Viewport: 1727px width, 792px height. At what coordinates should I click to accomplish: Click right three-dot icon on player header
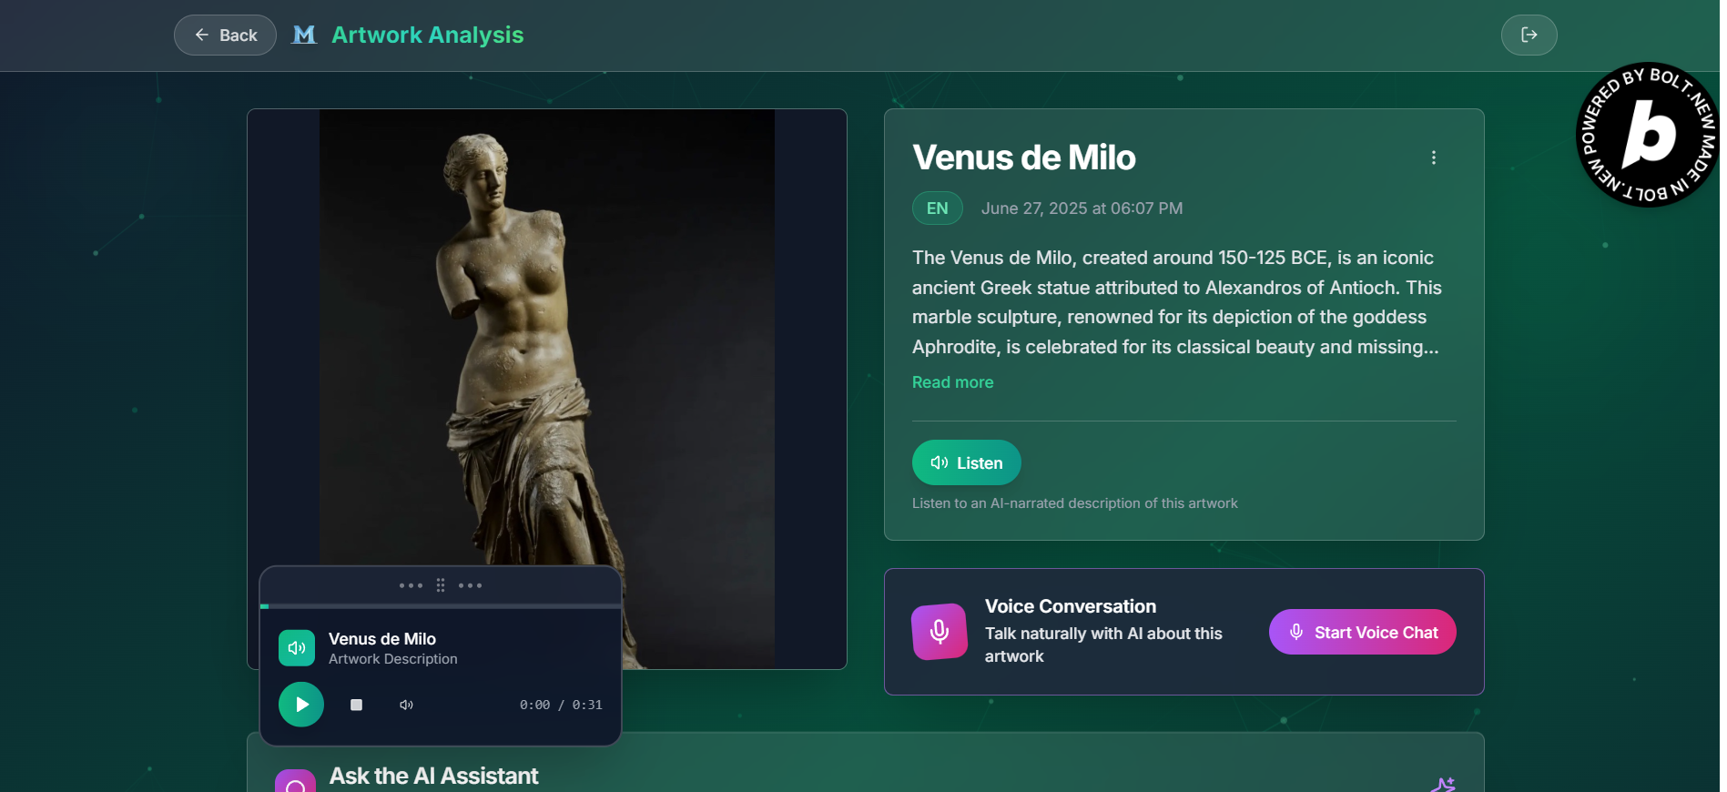pos(471,585)
